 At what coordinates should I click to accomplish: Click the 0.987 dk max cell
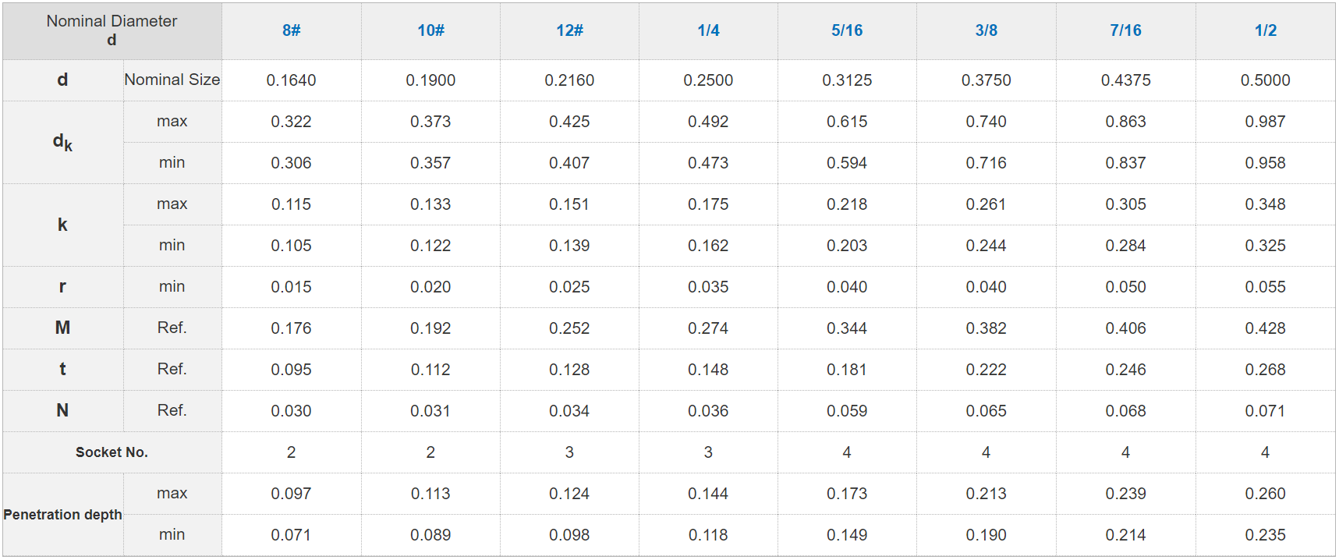(1265, 122)
